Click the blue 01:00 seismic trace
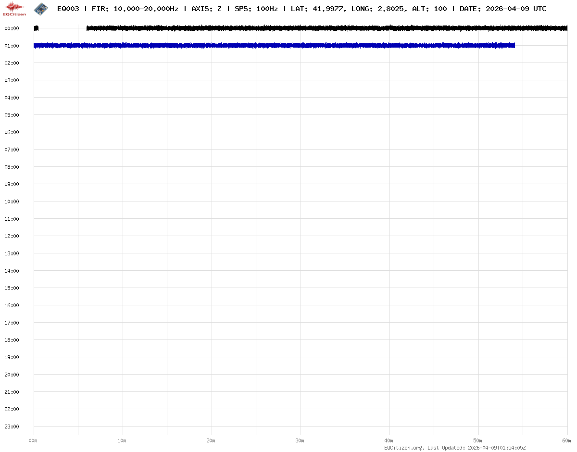Screen dimensions: 577x452 click(x=274, y=46)
